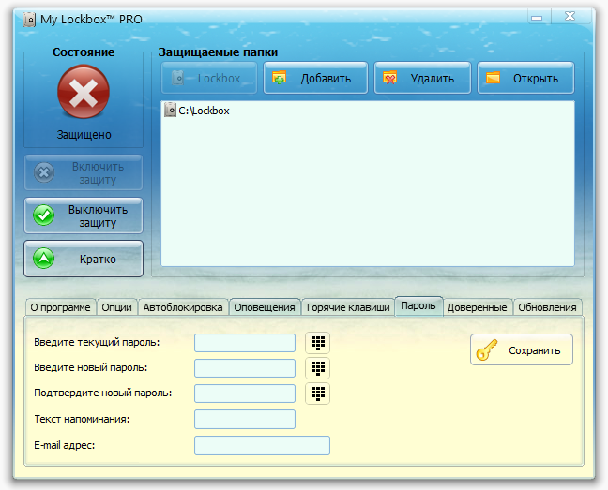608x490 pixels.
Task: Click the greyed Lockbox button
Action: [209, 78]
